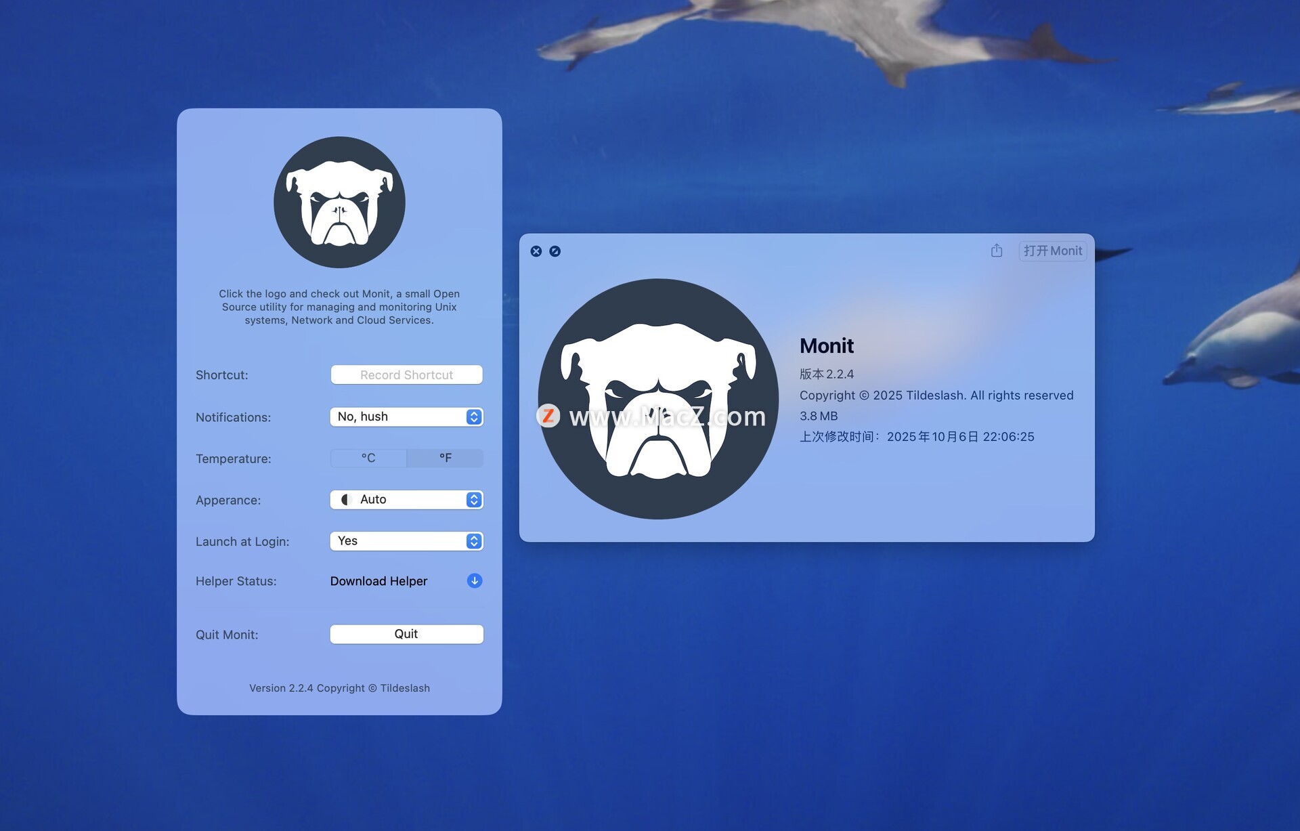Image resolution: width=1300 pixels, height=831 pixels.
Task: Open the Notifications dropdown showing No, hush
Action: point(406,417)
